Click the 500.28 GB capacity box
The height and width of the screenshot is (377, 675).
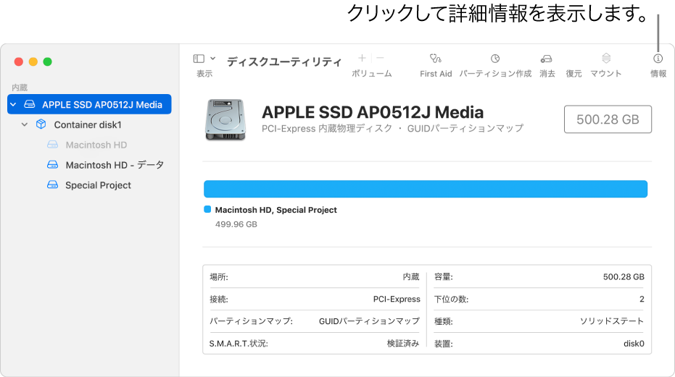608,119
